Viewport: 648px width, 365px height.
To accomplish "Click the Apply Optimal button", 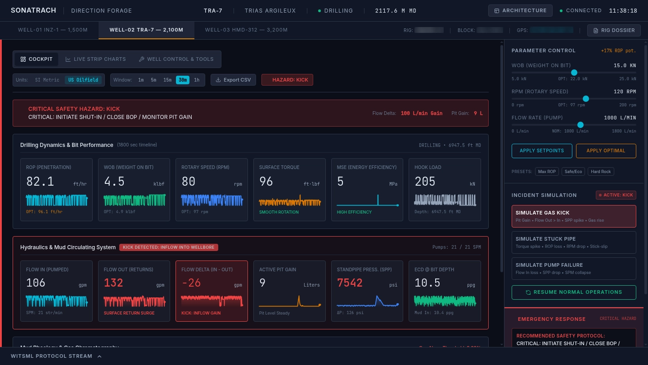I will point(606,151).
